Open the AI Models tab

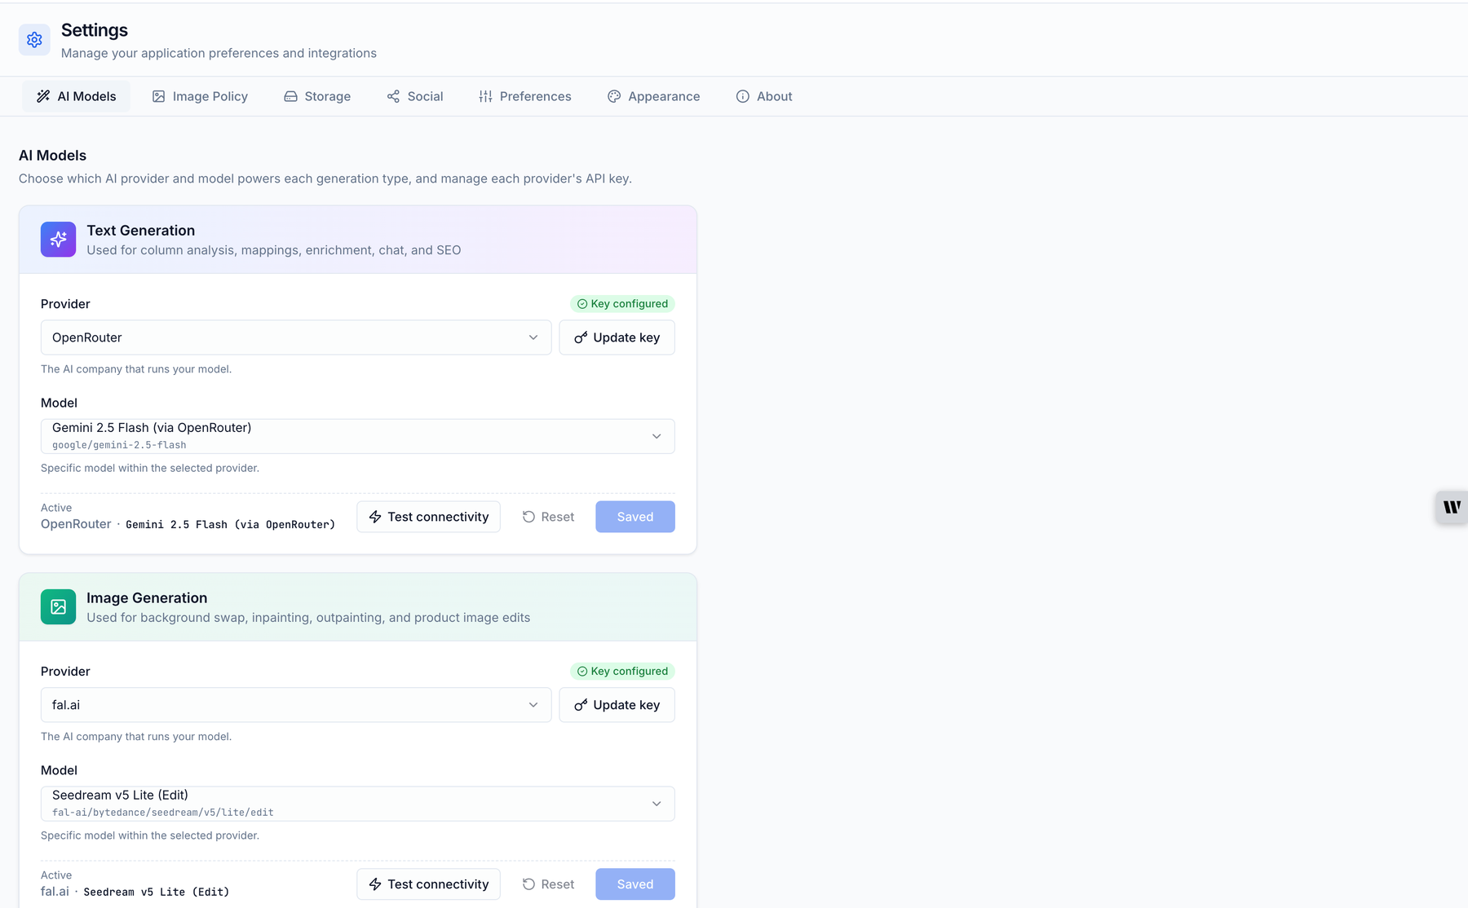(x=76, y=96)
